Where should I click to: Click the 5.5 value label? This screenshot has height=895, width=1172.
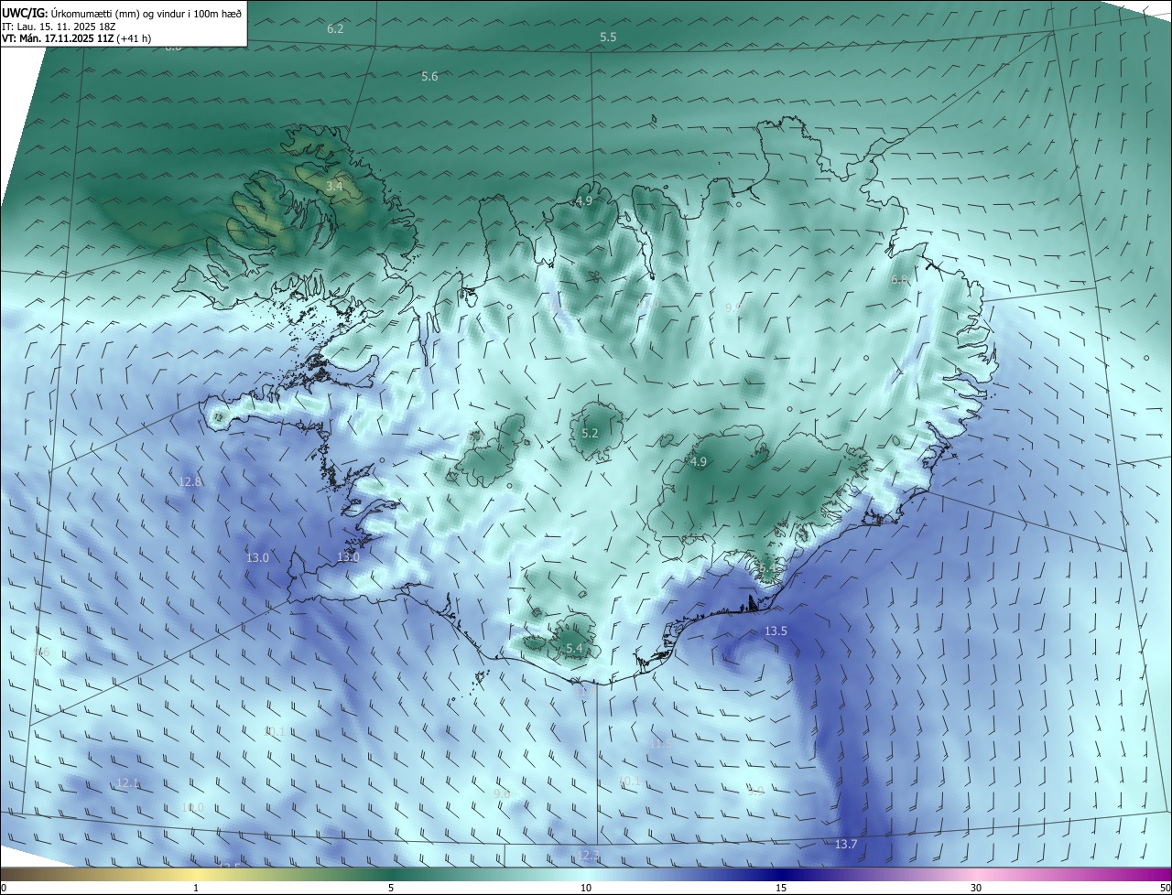(x=608, y=37)
